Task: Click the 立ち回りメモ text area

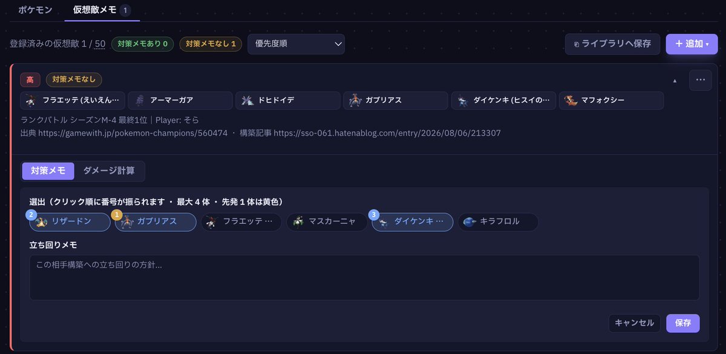Action: click(x=365, y=277)
